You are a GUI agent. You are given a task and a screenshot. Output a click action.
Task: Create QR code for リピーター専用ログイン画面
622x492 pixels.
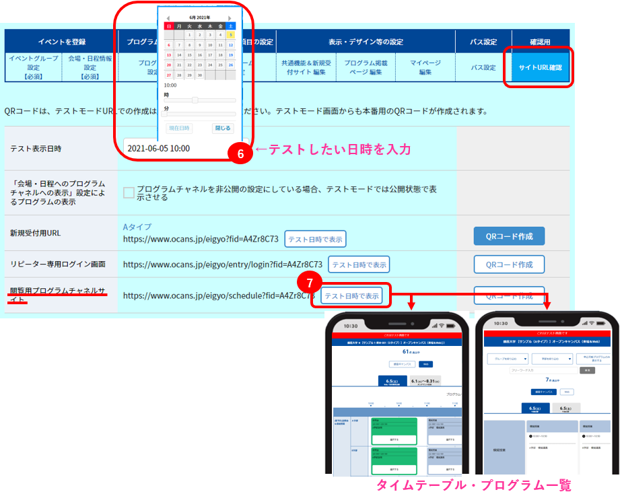click(x=509, y=265)
